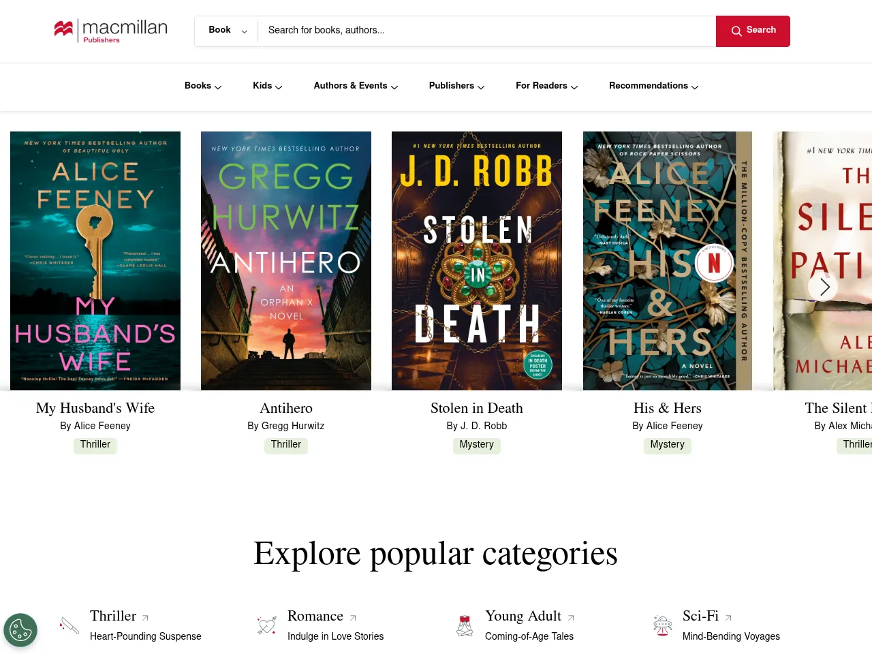Click the external-link arrow beside Sci-Fi
Viewport: 872px width, 654px height.
pos(727,617)
